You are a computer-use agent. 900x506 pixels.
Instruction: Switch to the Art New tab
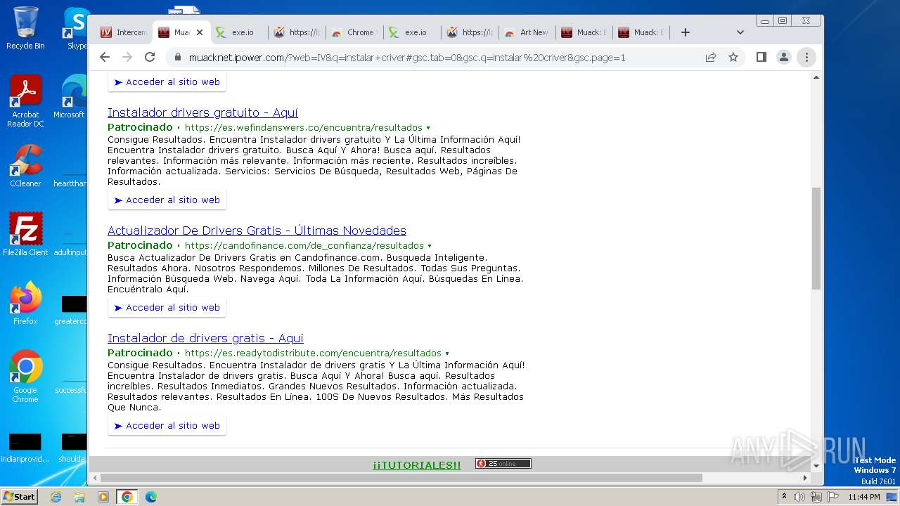pos(528,32)
